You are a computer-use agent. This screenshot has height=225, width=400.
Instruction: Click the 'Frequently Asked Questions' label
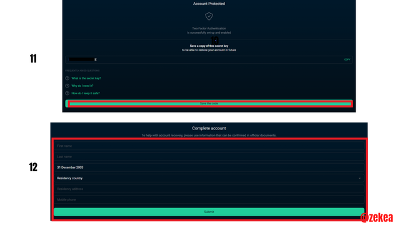[82, 71]
